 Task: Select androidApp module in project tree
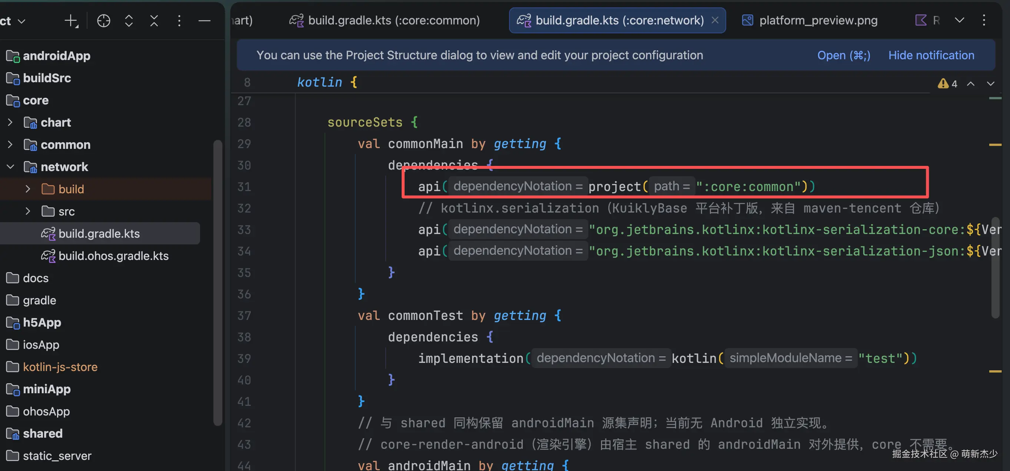pos(49,56)
